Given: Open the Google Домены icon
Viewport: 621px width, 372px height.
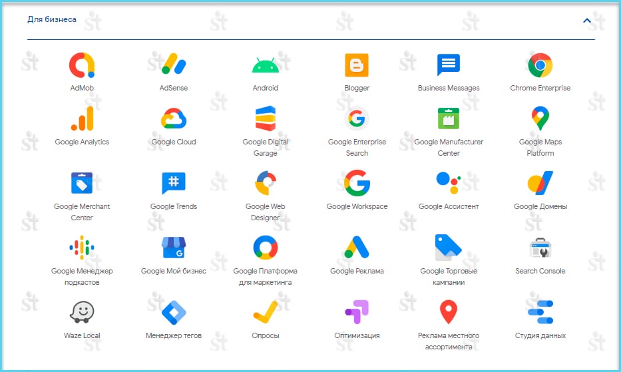Looking at the screenshot, I should point(540,183).
